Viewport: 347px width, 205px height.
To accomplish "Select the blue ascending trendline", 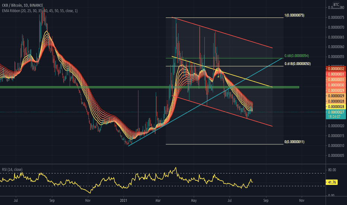I will click(205, 102).
